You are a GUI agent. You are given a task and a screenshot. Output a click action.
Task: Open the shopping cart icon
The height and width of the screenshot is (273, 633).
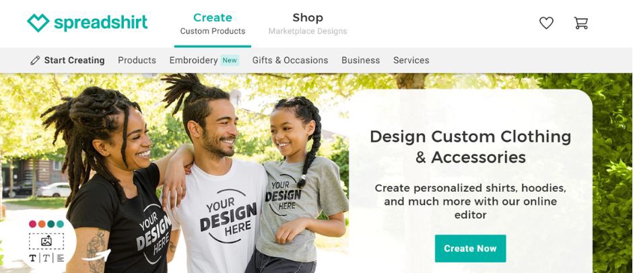581,23
